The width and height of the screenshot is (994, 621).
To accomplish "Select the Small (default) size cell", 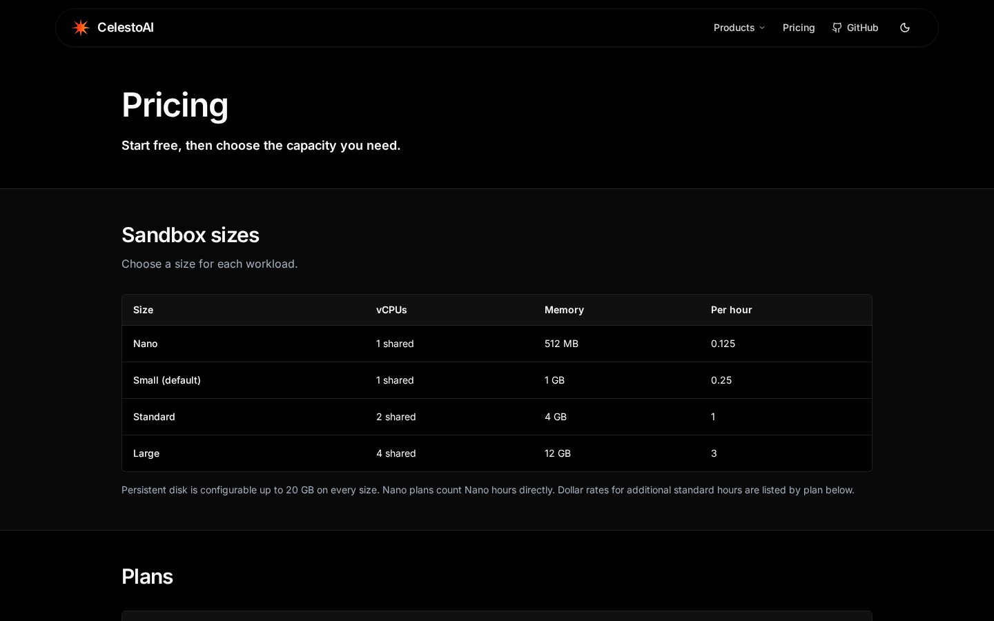I will pyautogui.click(x=167, y=380).
